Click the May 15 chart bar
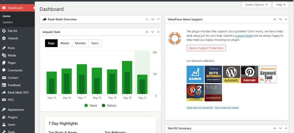The width and height of the screenshot is (294, 133). (52, 83)
